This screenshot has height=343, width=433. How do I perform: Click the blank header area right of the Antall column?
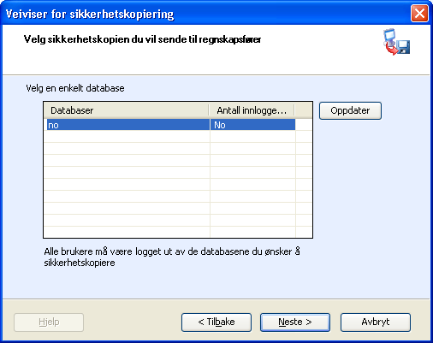click(x=303, y=110)
